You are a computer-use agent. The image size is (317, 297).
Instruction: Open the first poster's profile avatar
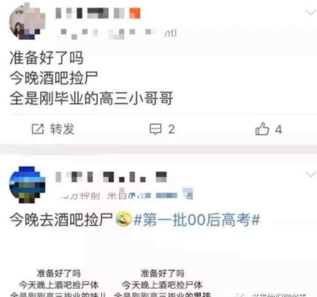click(x=27, y=22)
